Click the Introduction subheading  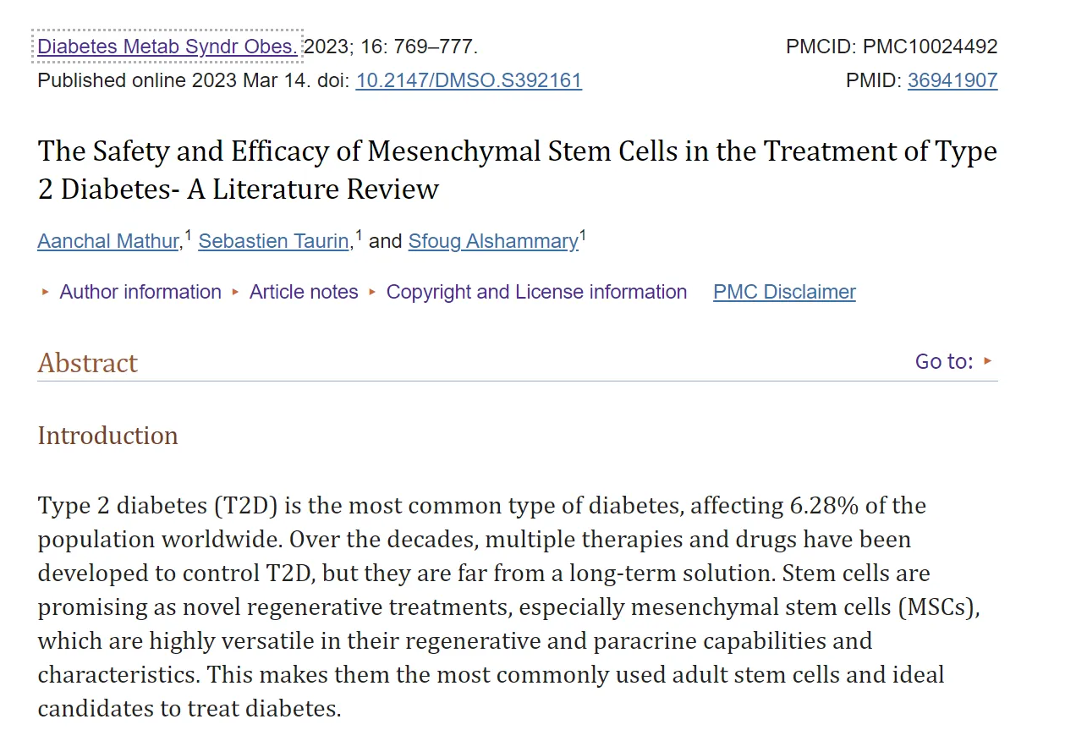107,436
